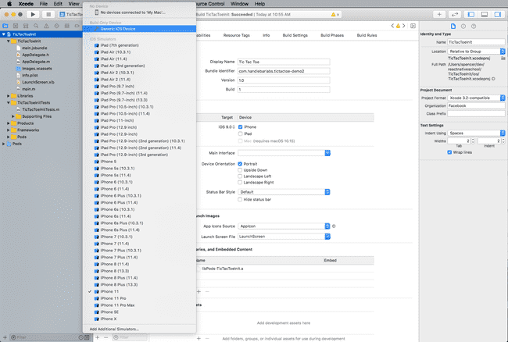Click the Bundle Identifier field

tap(284, 71)
